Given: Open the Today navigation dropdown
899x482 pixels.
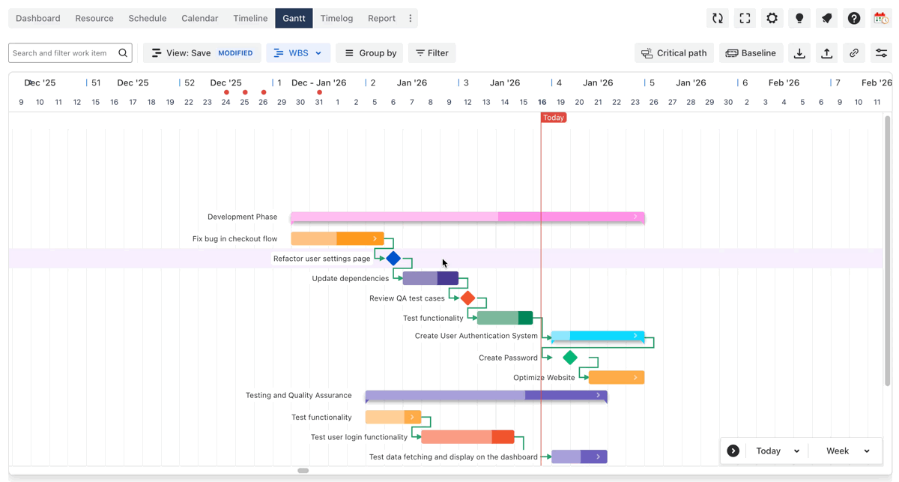Looking at the screenshot, I should click(778, 451).
